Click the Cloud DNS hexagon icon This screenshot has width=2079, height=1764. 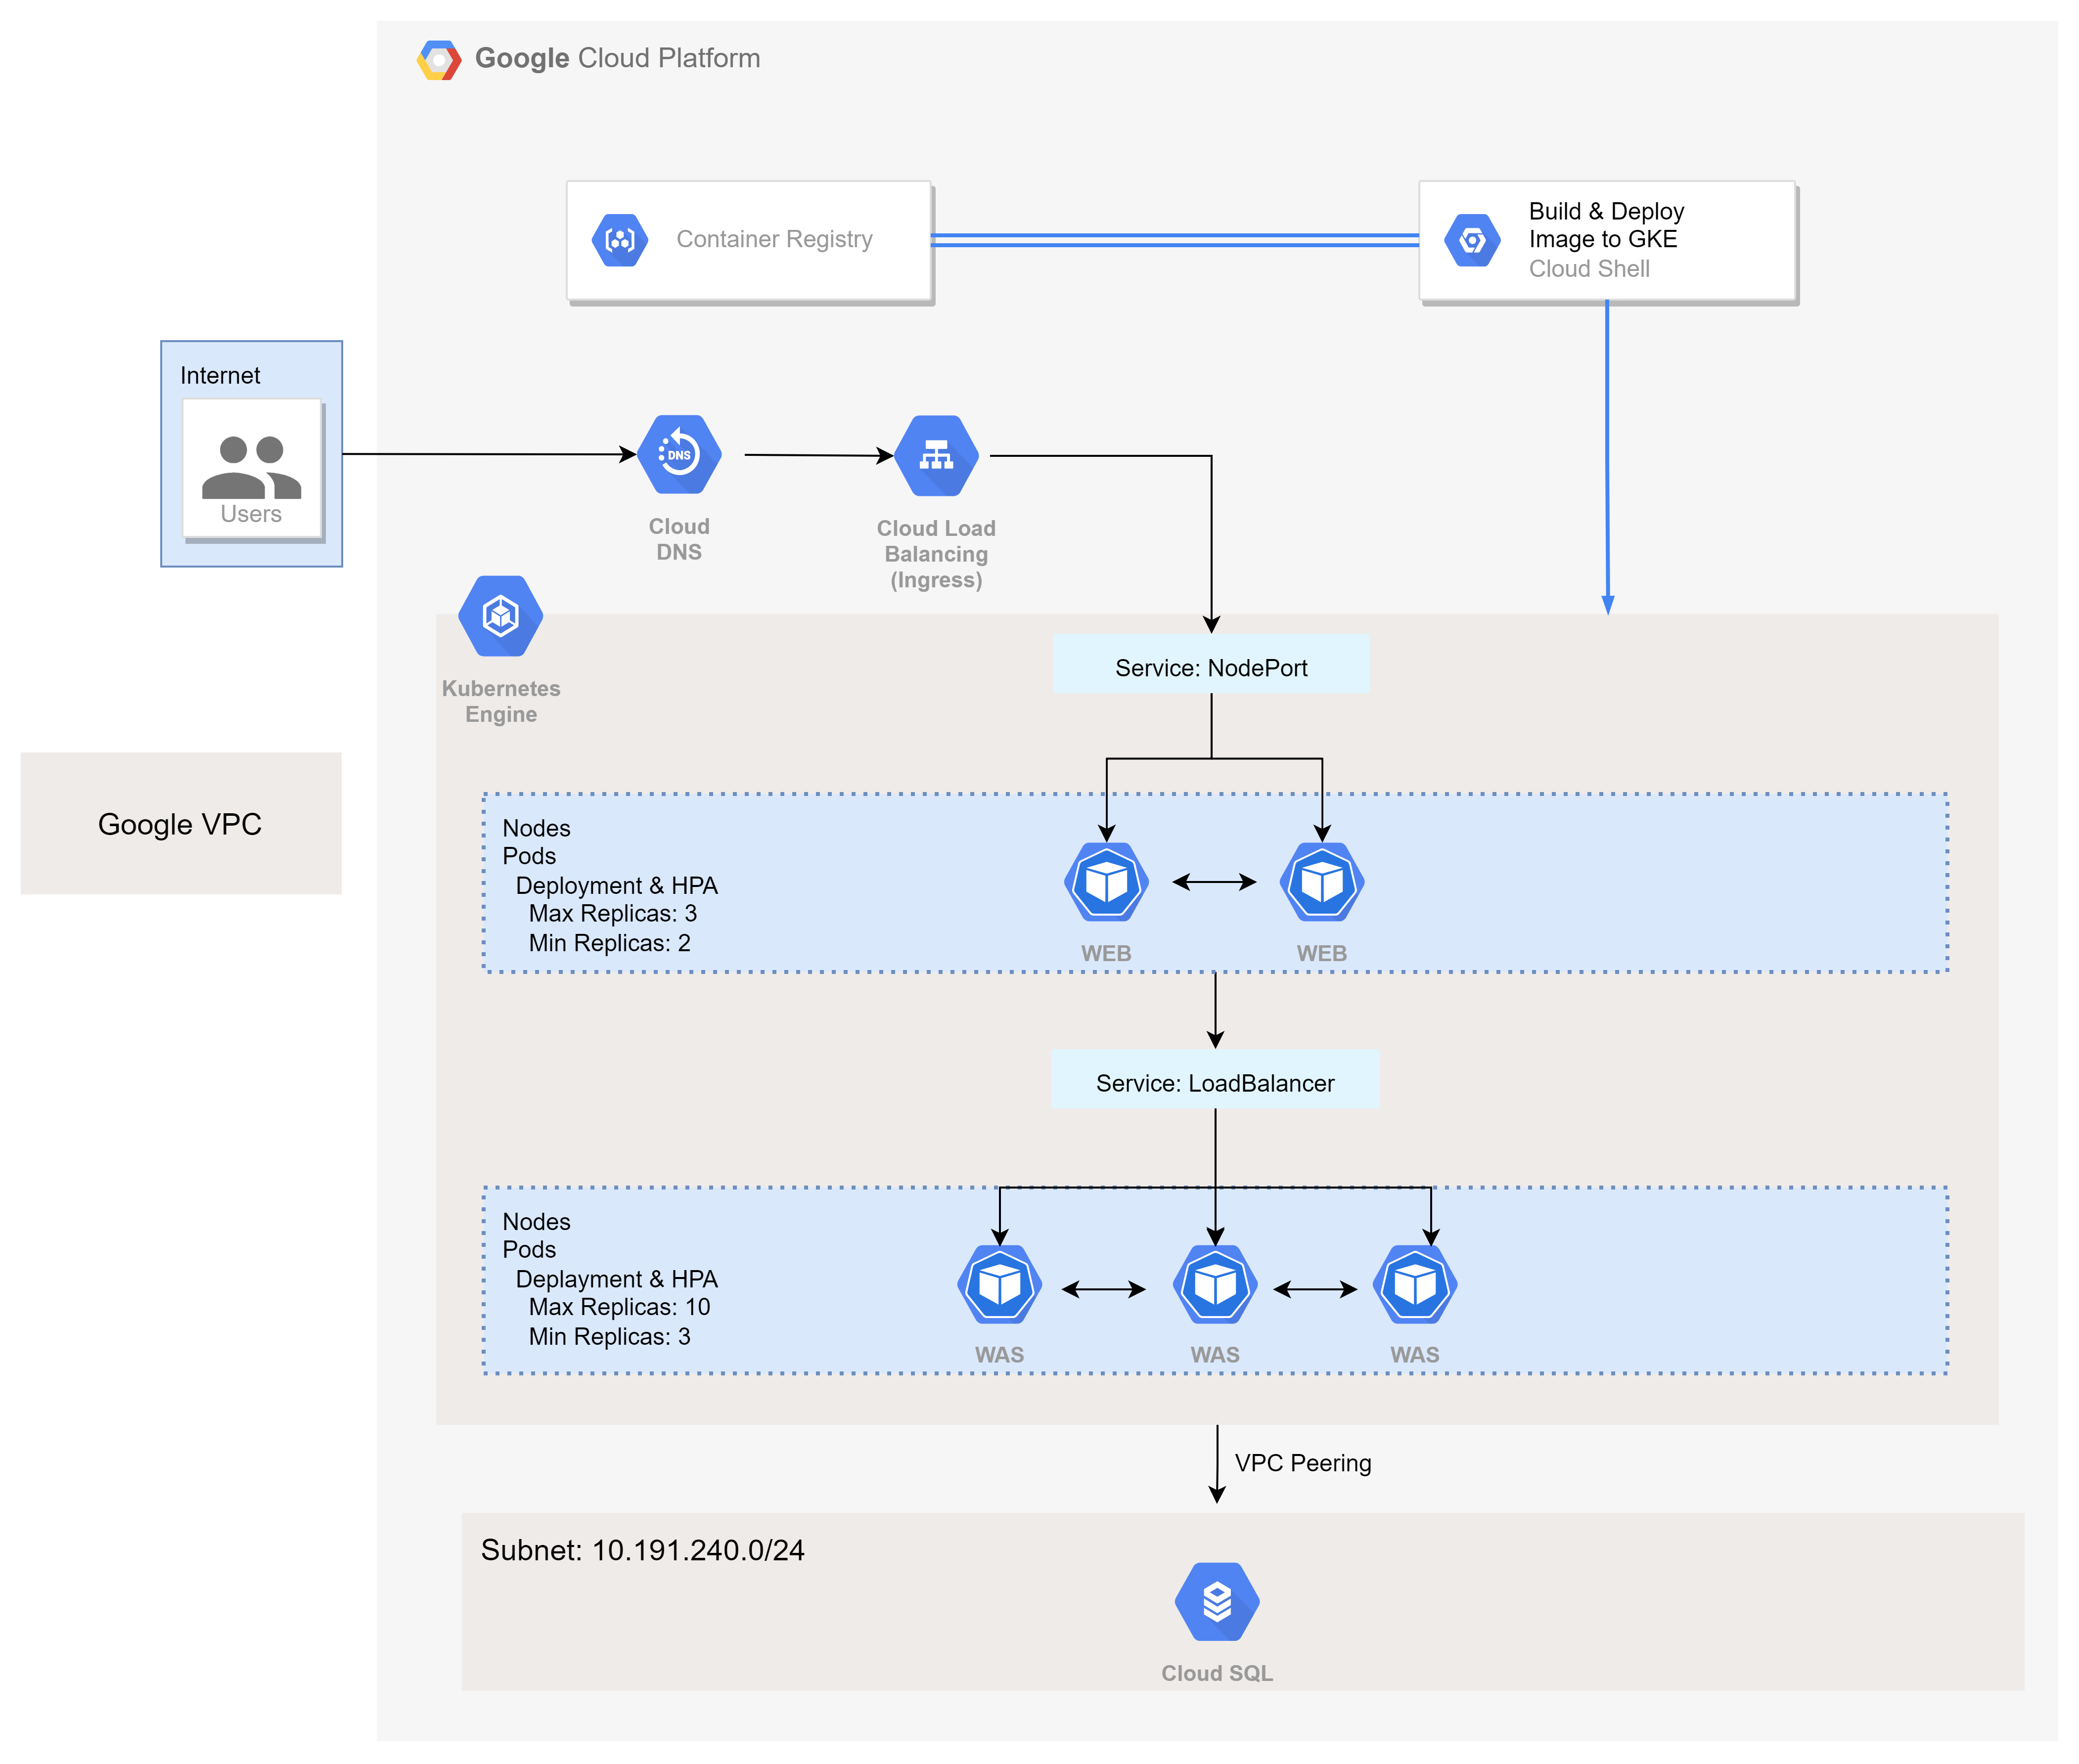[x=679, y=455]
